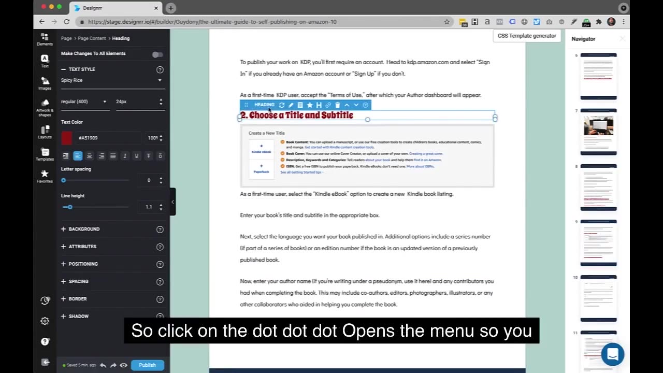Toggle overline text style
The image size is (663, 373).
click(x=160, y=156)
